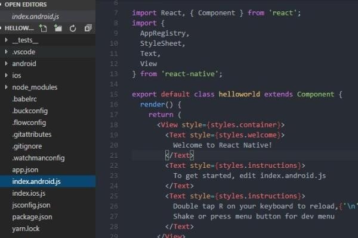
Task: Open the .gitignore file
Action: coord(27,146)
